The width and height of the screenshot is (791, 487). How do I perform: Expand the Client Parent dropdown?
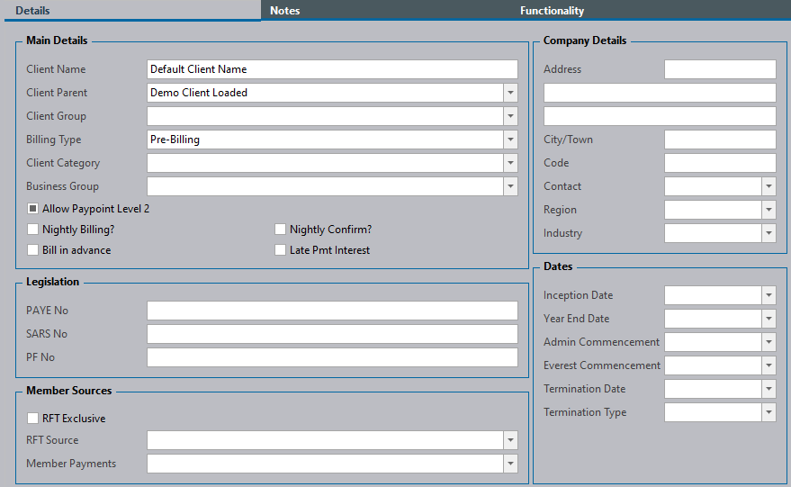[x=510, y=93]
